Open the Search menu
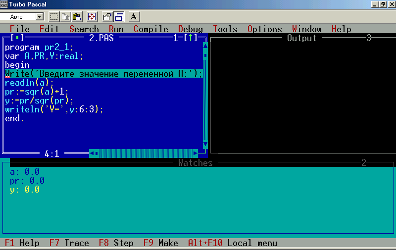396x250 pixels. pos(84,29)
